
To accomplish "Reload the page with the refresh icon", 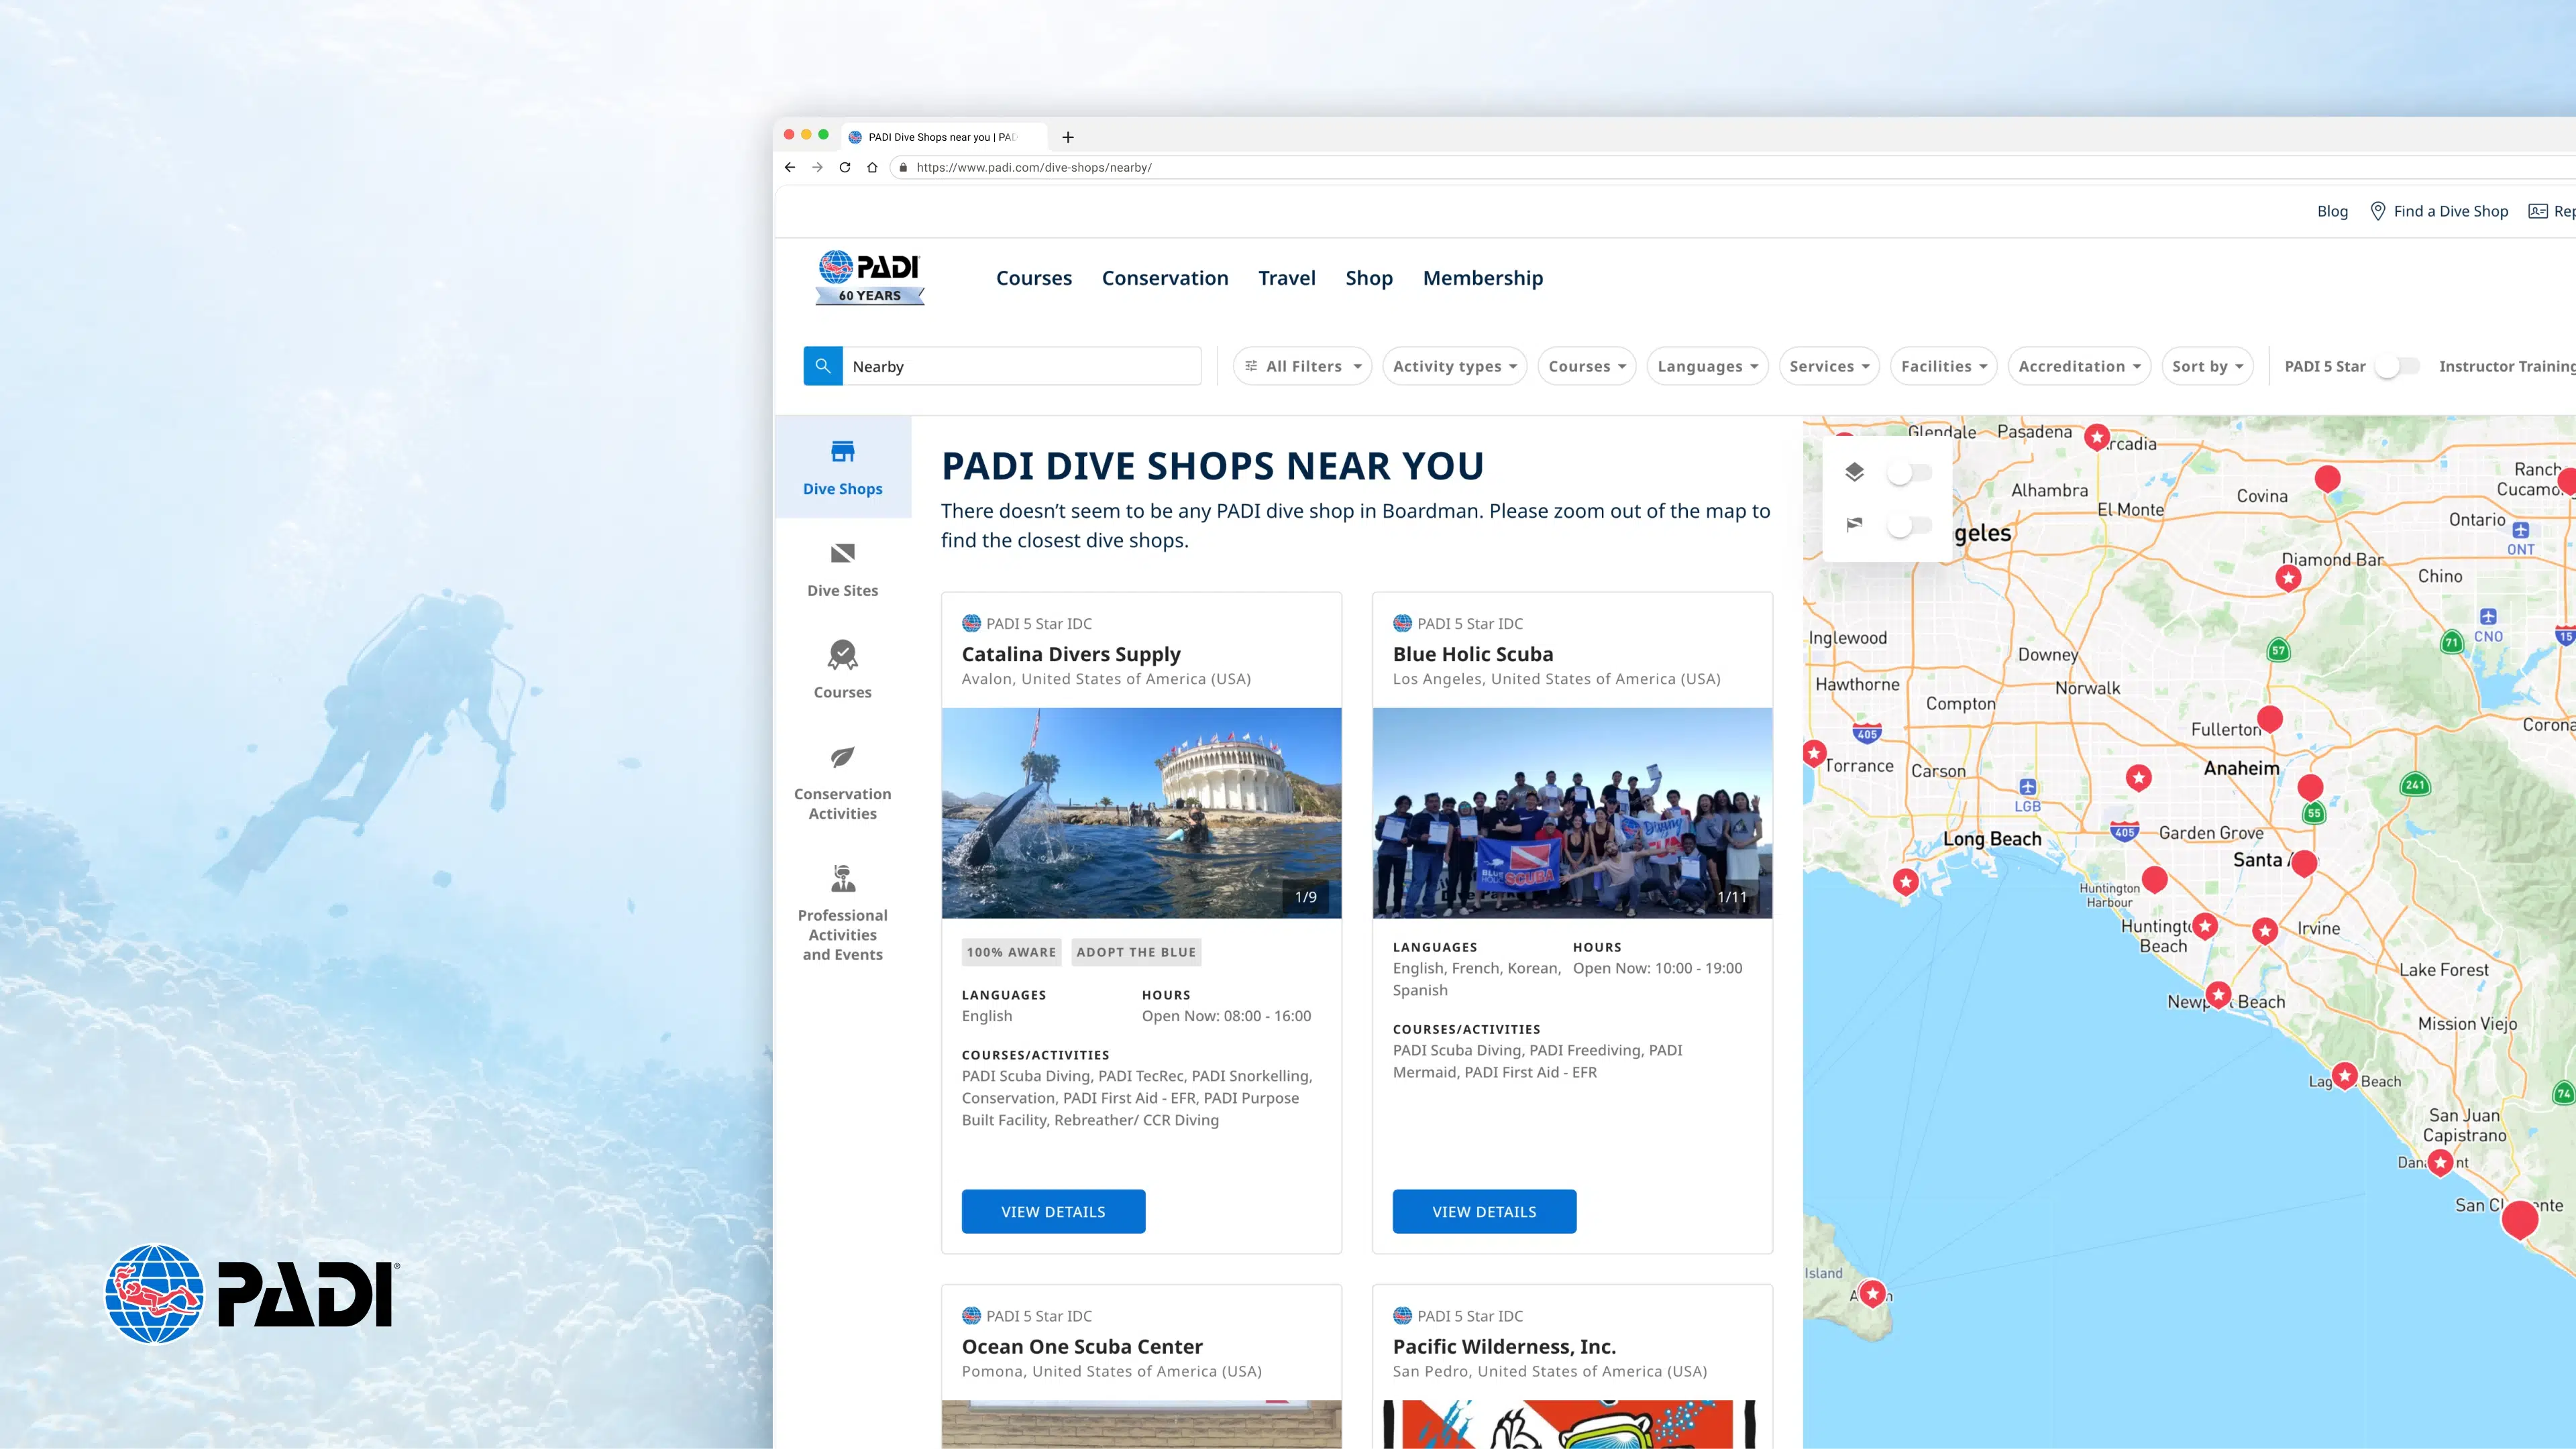I will [x=844, y=167].
